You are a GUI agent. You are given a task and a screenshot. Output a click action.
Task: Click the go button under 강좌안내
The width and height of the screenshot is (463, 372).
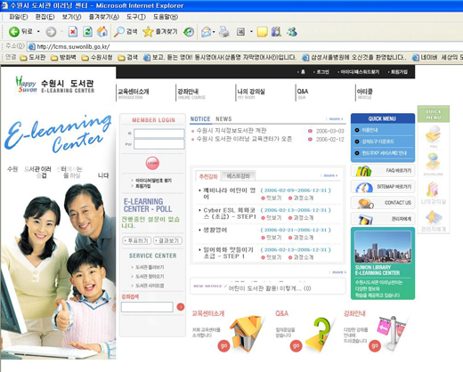tap(375, 346)
